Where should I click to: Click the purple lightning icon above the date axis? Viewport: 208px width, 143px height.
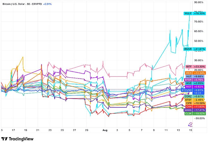(190, 124)
